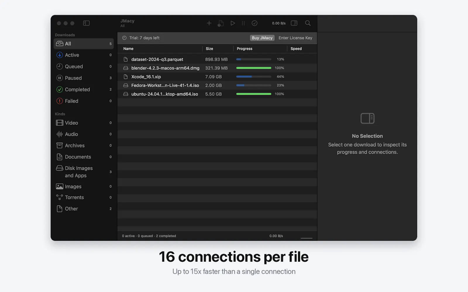Click the add-from-file document icon
Viewport: 468px width, 292px height.
tap(221, 23)
